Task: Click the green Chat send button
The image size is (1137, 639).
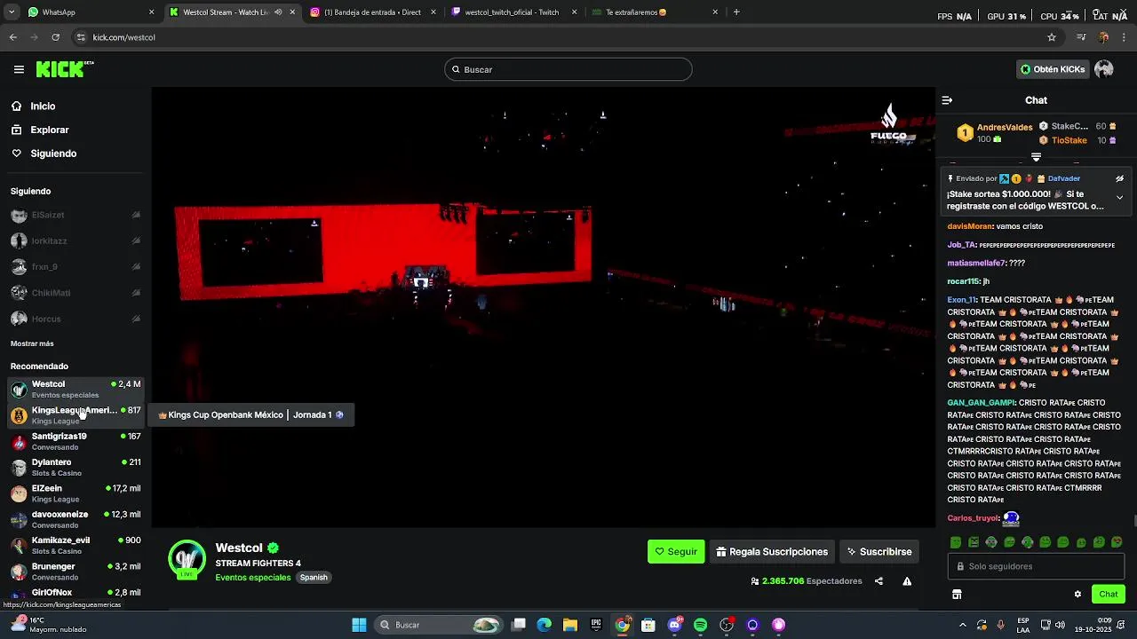Action: [1108, 595]
